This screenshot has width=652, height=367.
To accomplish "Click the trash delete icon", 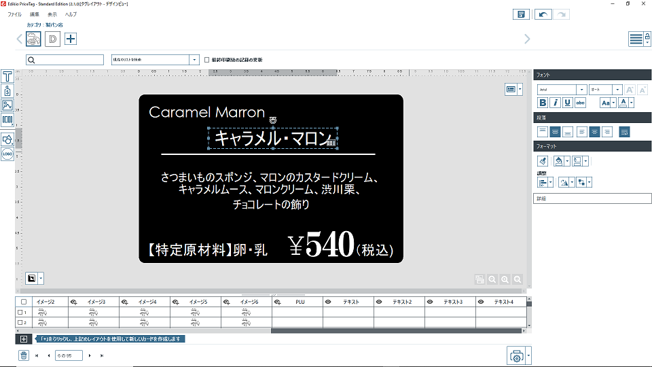I will pos(24,355).
